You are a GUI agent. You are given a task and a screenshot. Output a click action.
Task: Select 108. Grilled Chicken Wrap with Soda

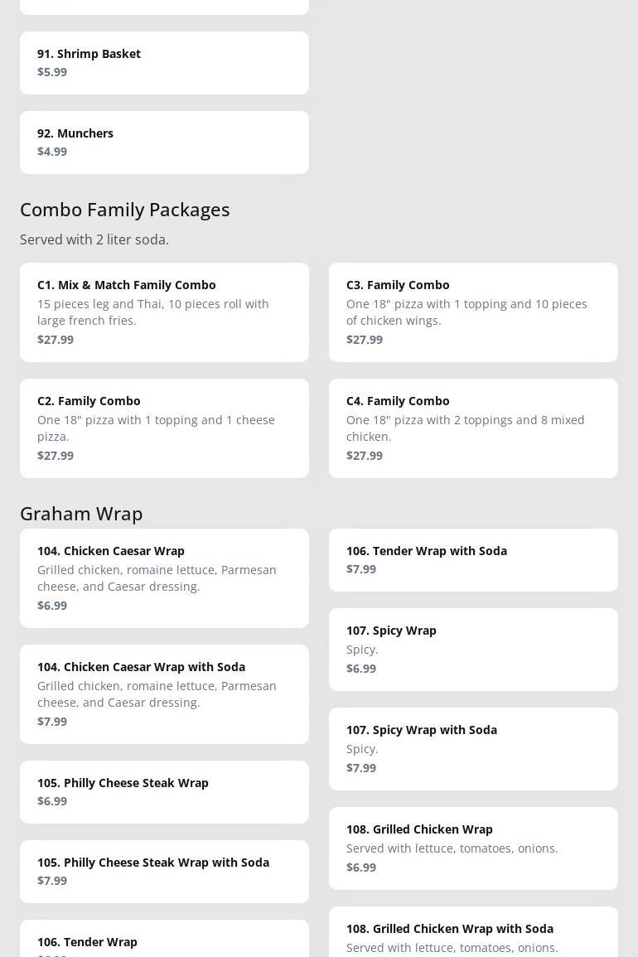coord(473,932)
